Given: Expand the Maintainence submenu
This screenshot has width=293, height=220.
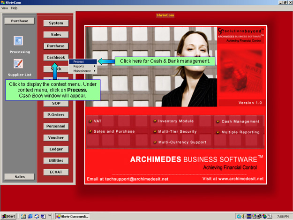Looking at the screenshot, I should 82,71.
